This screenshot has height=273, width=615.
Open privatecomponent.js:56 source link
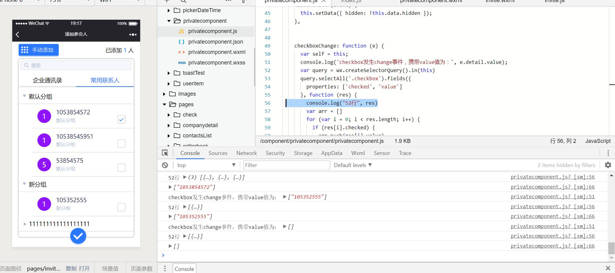[x=552, y=177]
